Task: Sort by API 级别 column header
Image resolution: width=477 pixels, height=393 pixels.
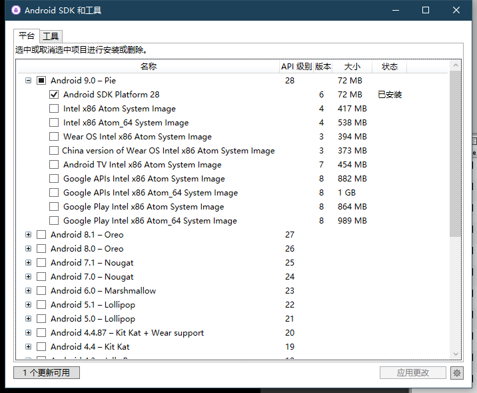Action: (x=296, y=67)
